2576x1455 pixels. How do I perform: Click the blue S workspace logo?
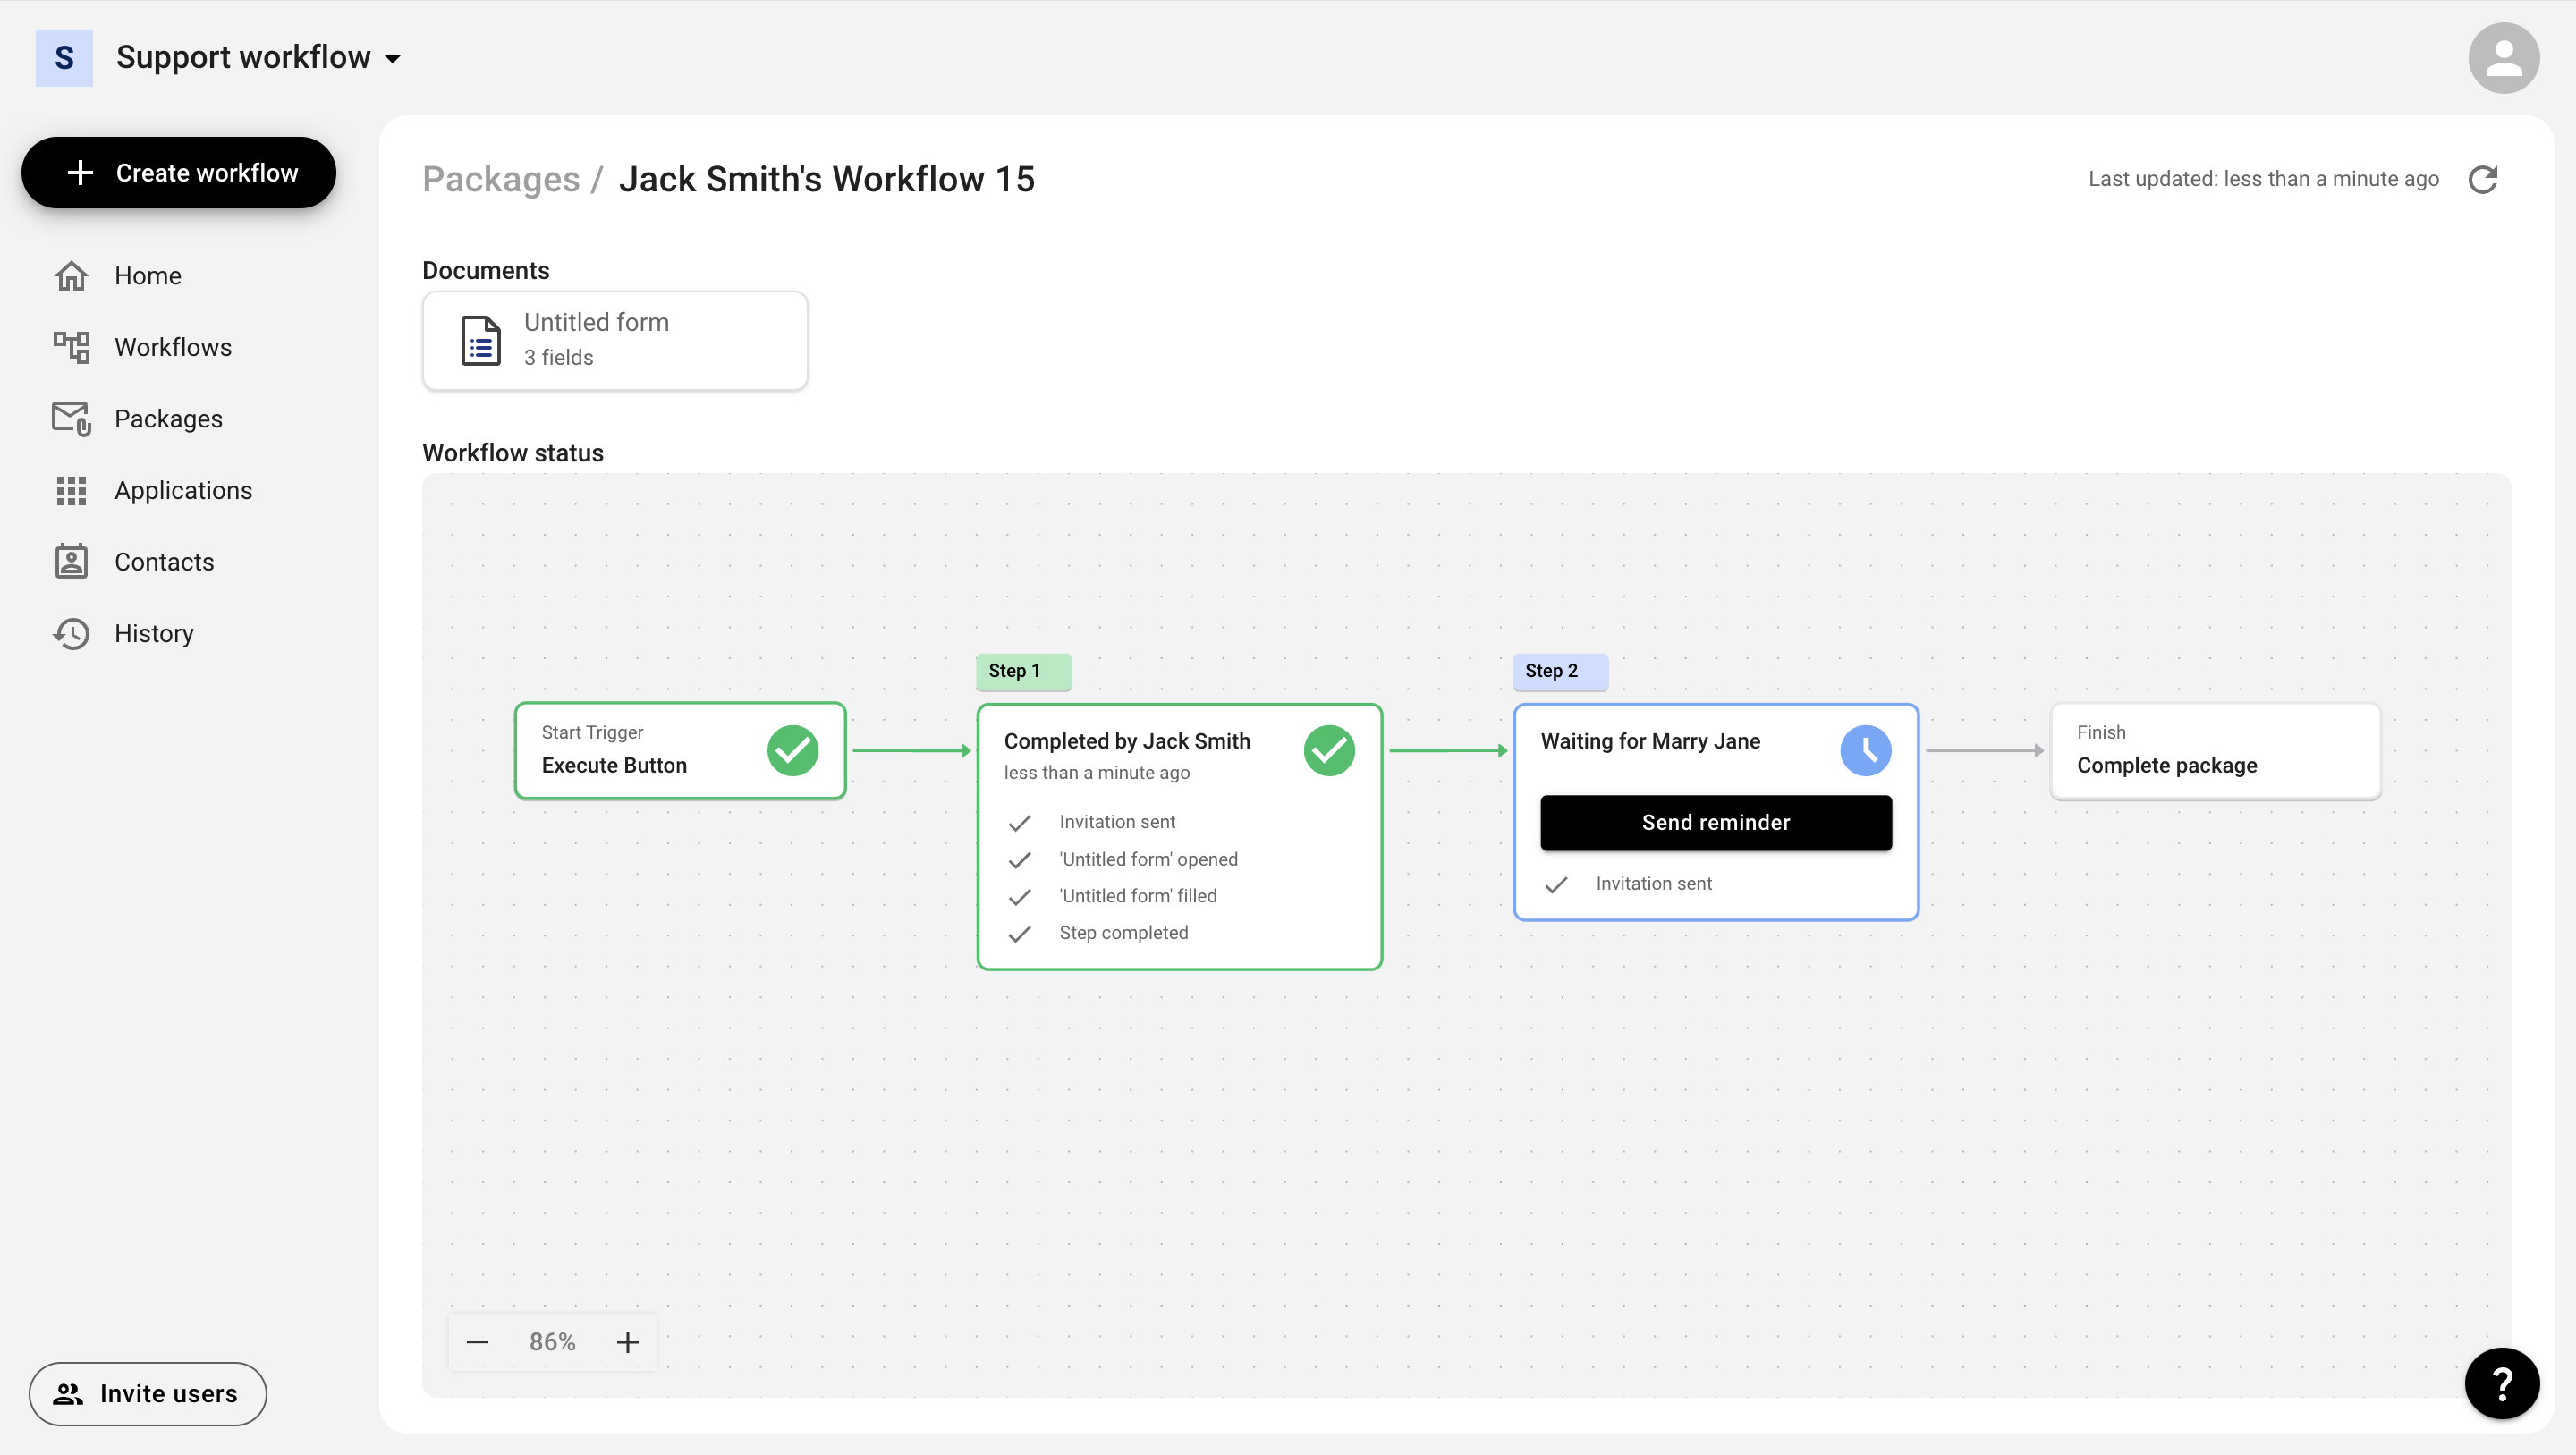tap(64, 58)
